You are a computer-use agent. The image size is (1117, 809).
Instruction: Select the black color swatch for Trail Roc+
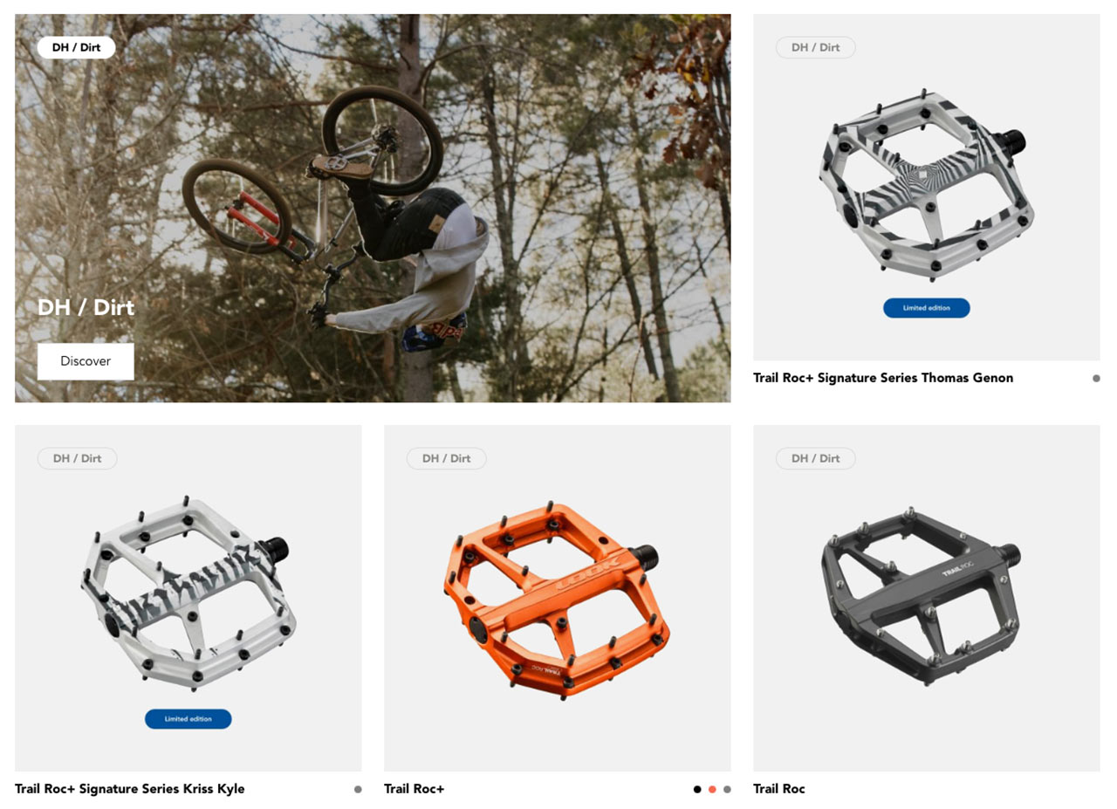[697, 789]
